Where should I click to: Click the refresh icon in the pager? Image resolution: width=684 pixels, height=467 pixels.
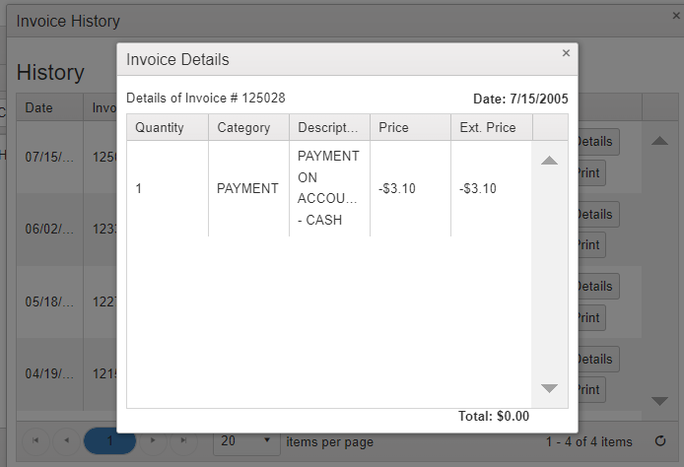pos(660,441)
